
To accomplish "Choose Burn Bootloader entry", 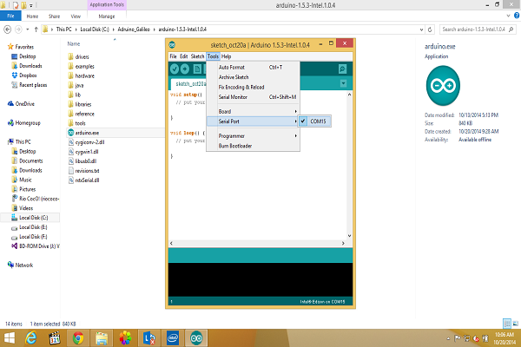I will pos(254,146).
